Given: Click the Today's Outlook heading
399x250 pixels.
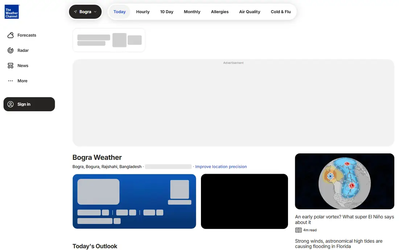Looking at the screenshot, I should pos(95,246).
